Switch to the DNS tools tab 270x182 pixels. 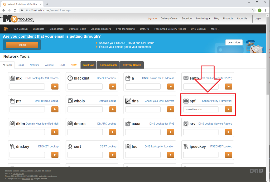click(x=62, y=65)
